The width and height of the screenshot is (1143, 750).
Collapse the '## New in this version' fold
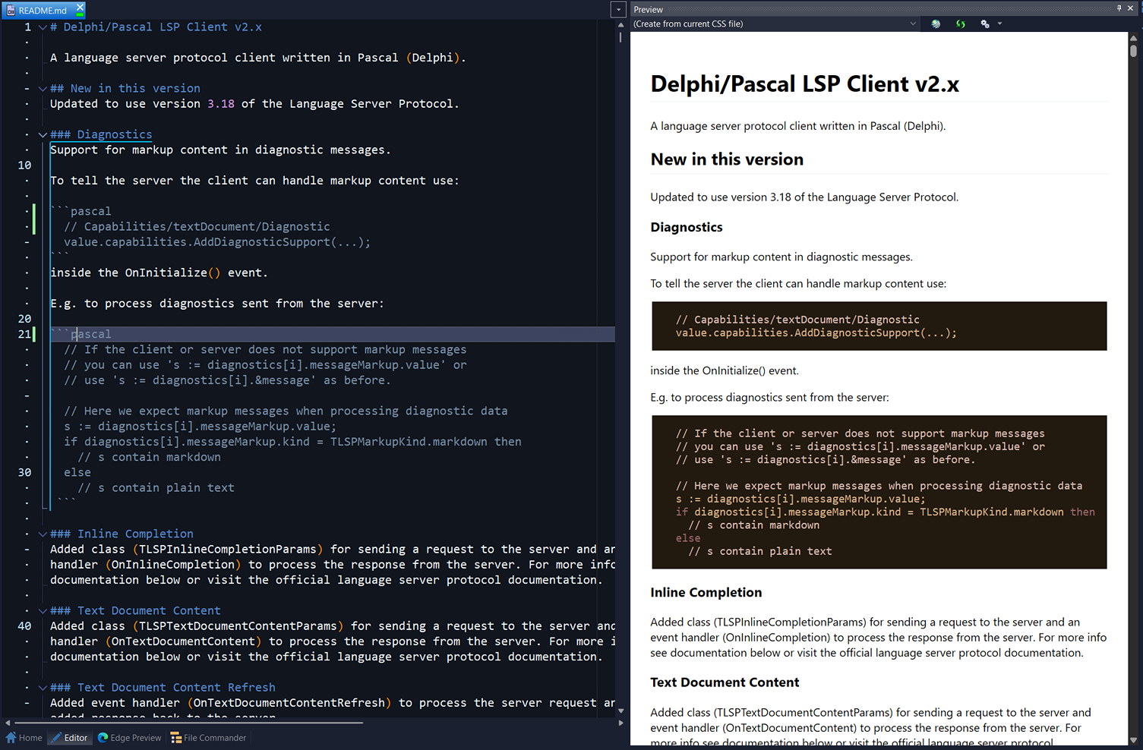(43, 89)
